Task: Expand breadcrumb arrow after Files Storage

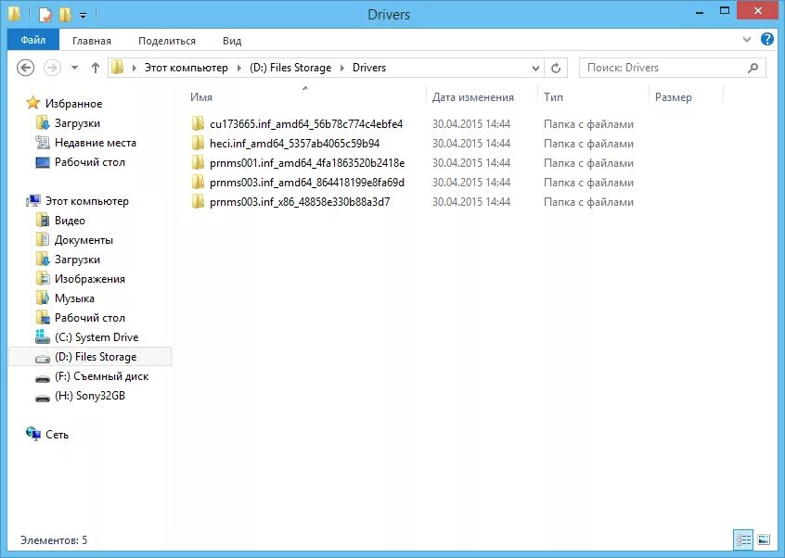Action: pyautogui.click(x=342, y=68)
